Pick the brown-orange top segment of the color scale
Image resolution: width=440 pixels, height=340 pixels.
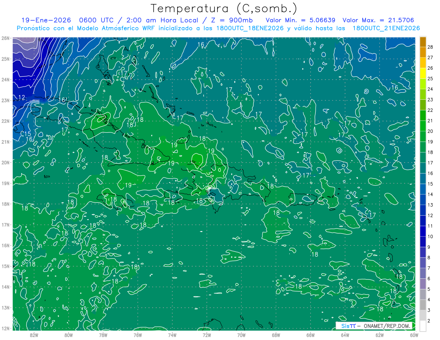423,42
